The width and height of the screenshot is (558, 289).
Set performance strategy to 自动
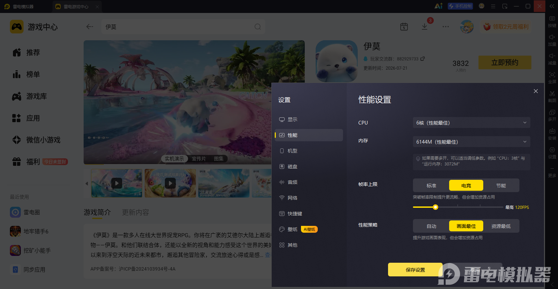pyautogui.click(x=431, y=226)
